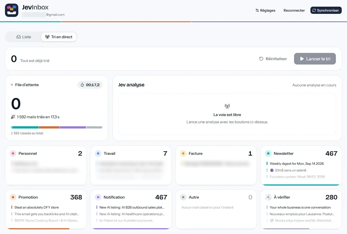
Task: Click the grey segment of the sorted progress bar
Action: pos(94,127)
